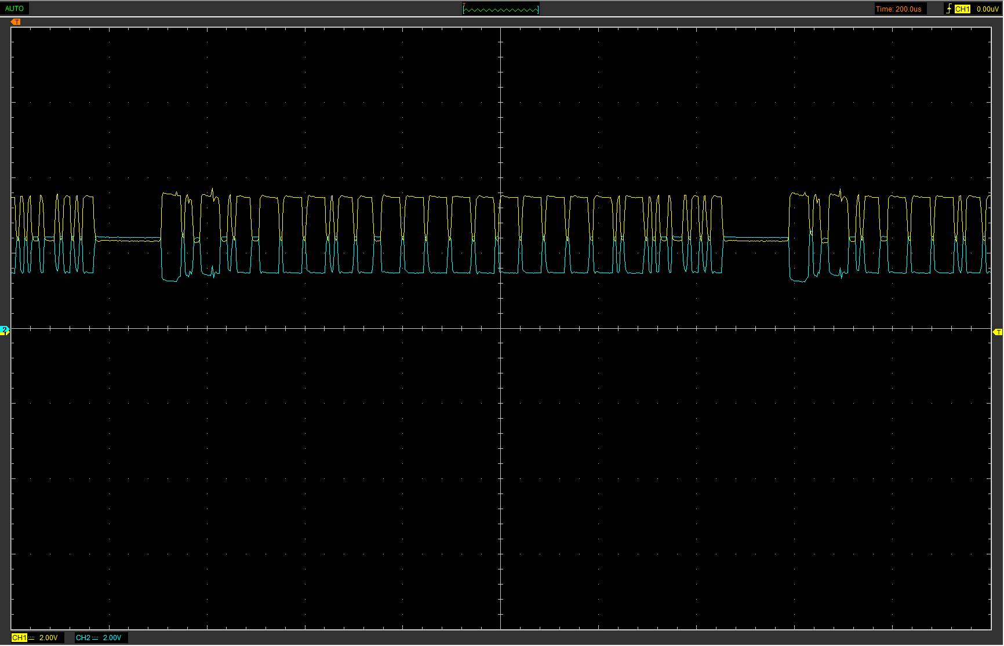Click the AUTO trigger mode indicator
This screenshot has width=1004, height=646.
click(14, 9)
